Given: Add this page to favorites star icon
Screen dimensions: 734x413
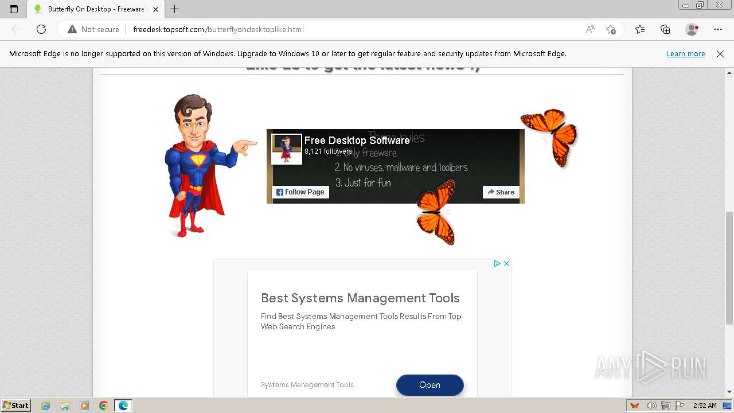Looking at the screenshot, I should (611, 29).
